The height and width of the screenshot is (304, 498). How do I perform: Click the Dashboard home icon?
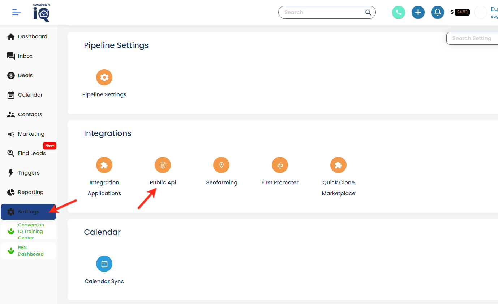[11, 36]
